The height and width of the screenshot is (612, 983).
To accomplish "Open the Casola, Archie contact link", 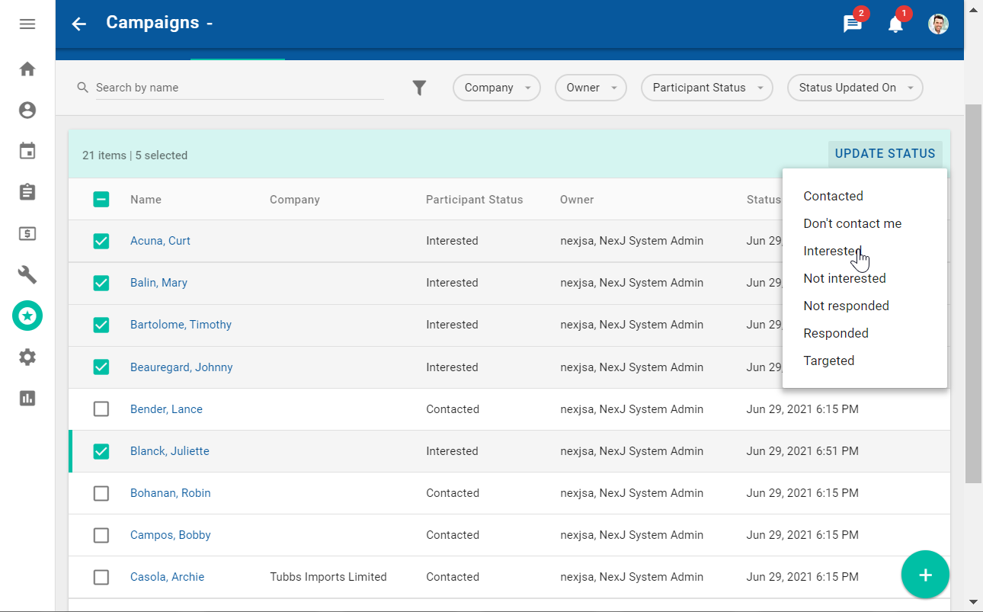I will click(x=167, y=577).
